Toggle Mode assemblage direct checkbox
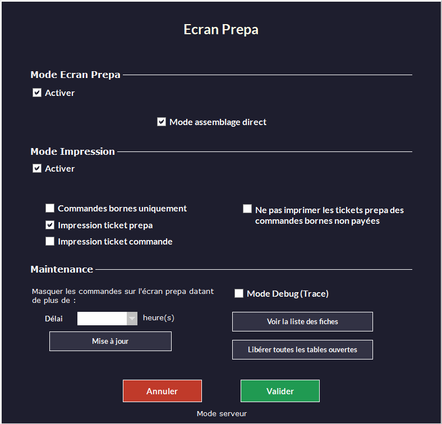442x424 pixels. 162,122
